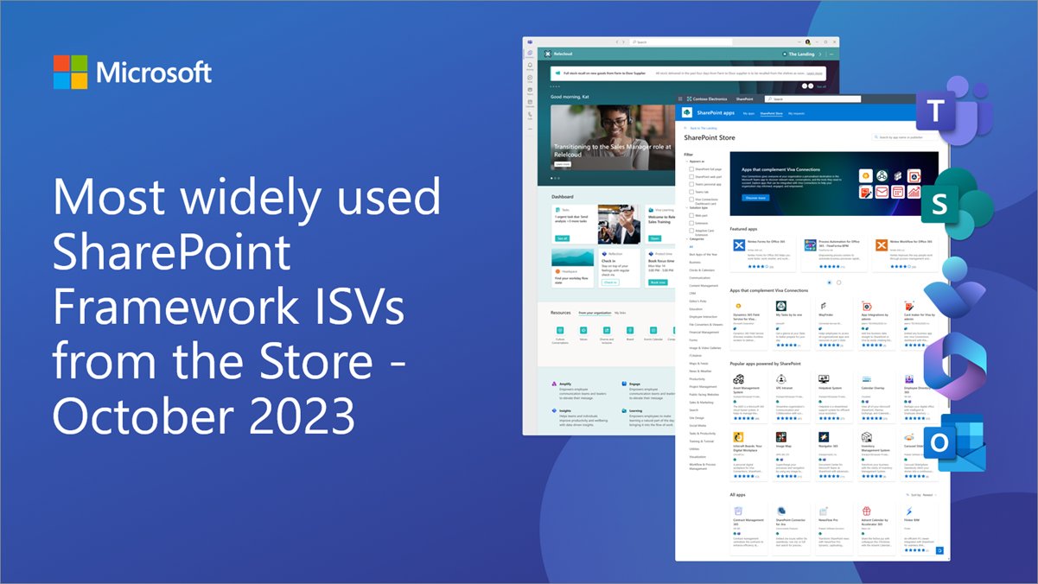
Task: Open the Helpdesk System app icon
Action: (x=823, y=378)
